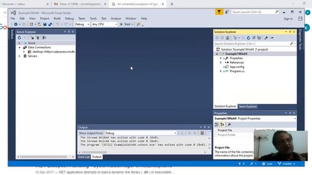Click the Find in Files toolbar icon
Viewport: 312px width, 175px height.
click(138, 24)
